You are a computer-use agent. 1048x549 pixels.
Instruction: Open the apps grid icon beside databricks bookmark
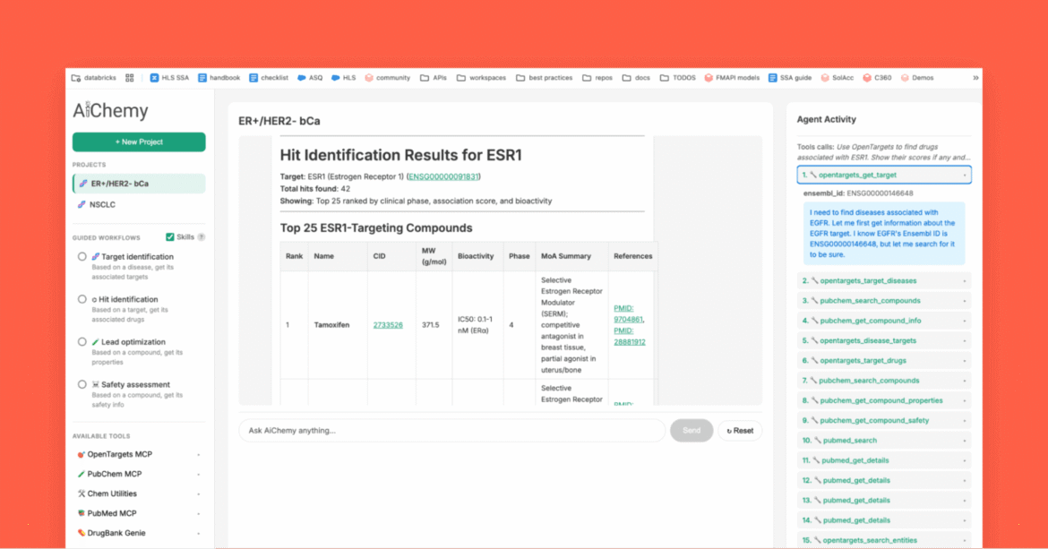tap(128, 78)
